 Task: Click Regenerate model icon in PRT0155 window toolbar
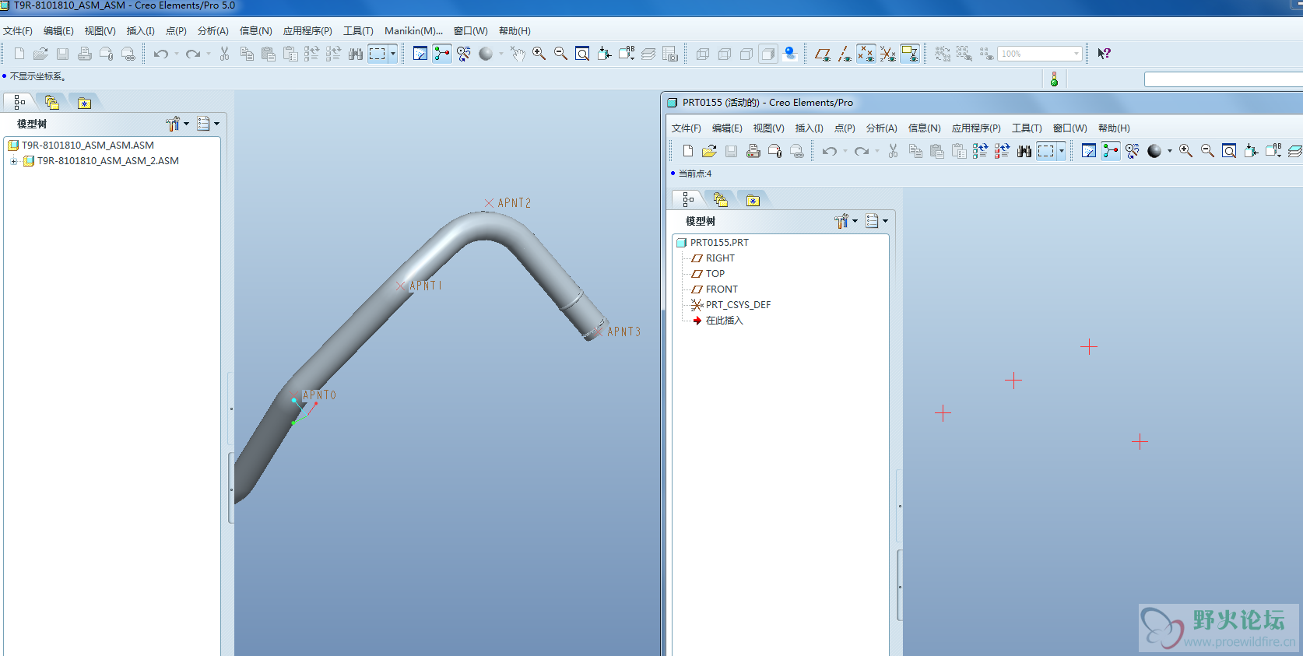pyautogui.click(x=981, y=151)
